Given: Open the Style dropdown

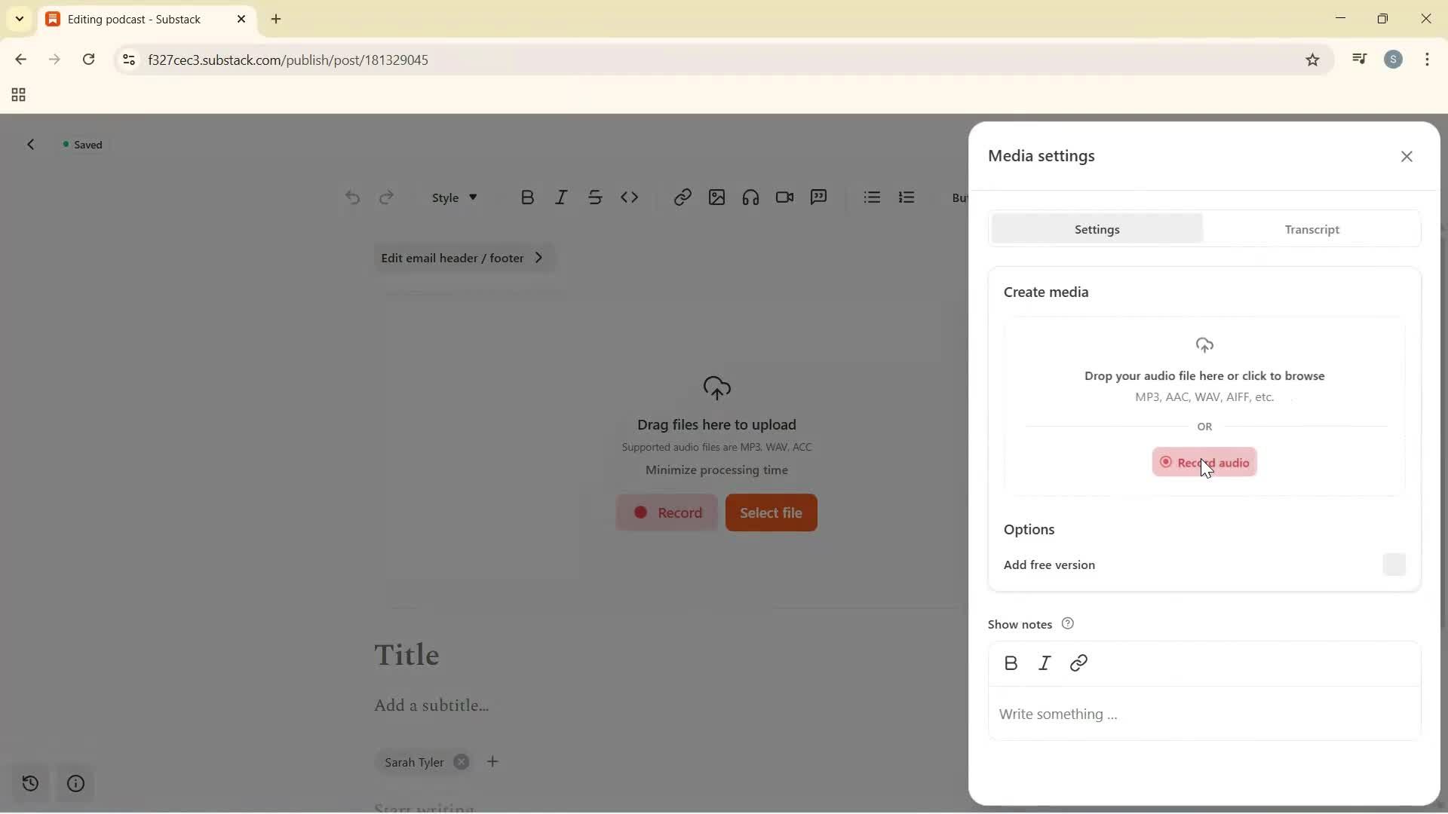Looking at the screenshot, I should [x=452, y=197].
